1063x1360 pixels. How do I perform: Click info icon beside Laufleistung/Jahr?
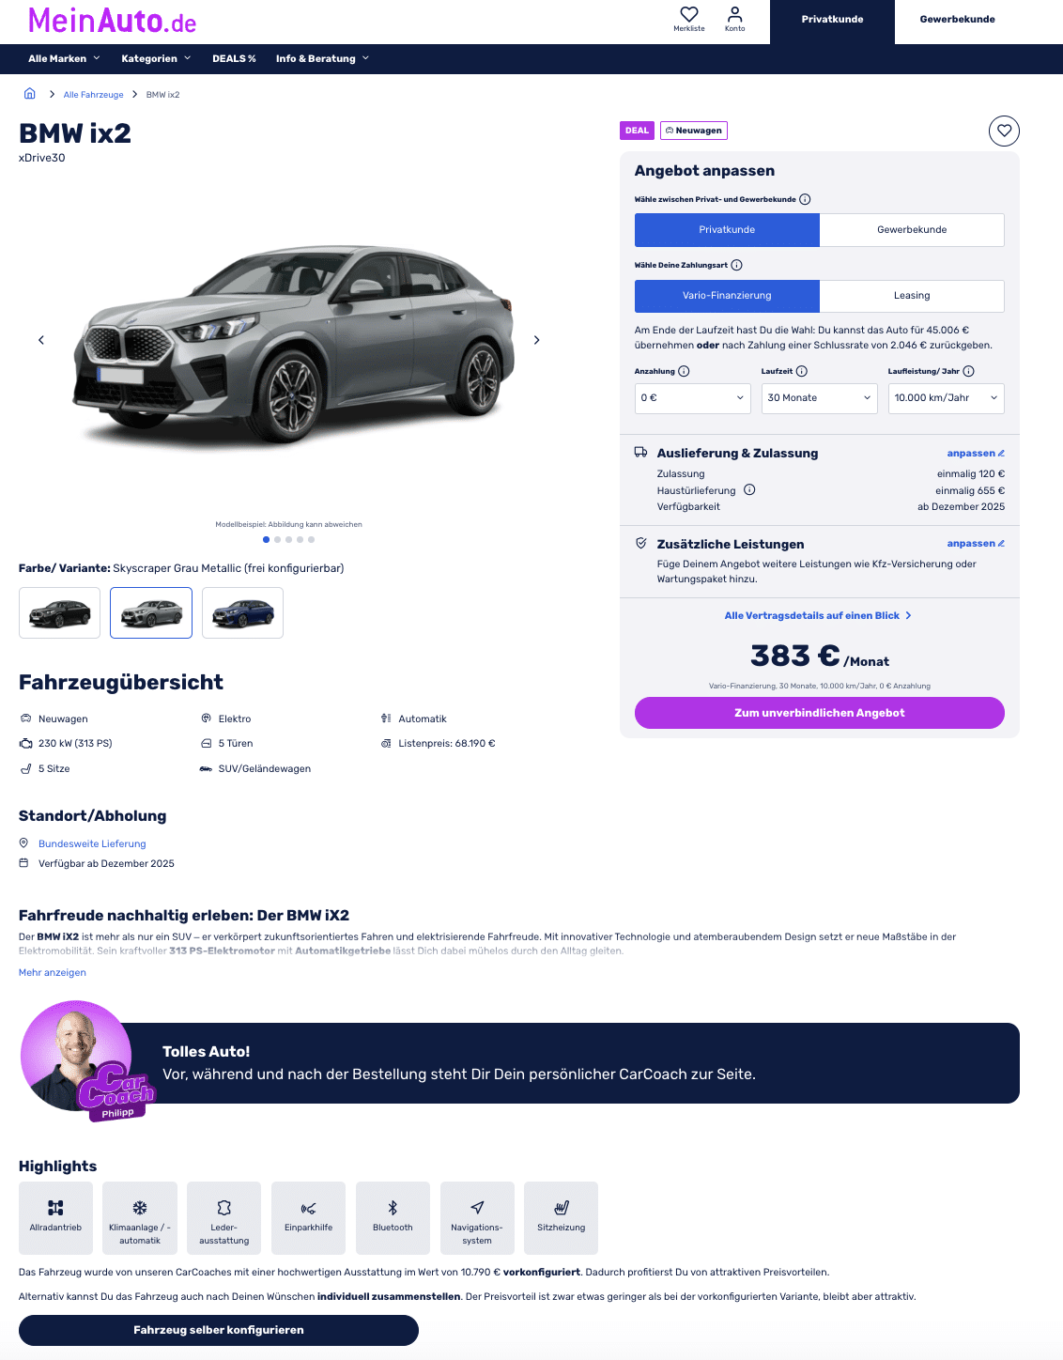tap(968, 371)
